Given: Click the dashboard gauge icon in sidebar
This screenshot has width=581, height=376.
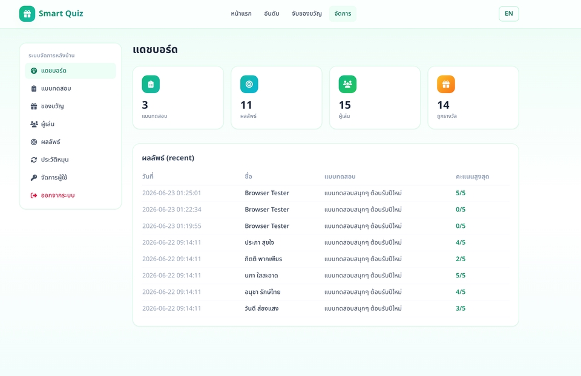Looking at the screenshot, I should [x=34, y=71].
